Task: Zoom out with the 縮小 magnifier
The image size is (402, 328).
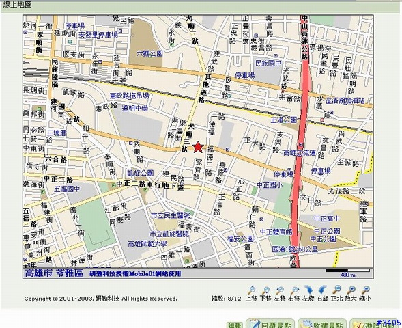Action: coord(365,290)
